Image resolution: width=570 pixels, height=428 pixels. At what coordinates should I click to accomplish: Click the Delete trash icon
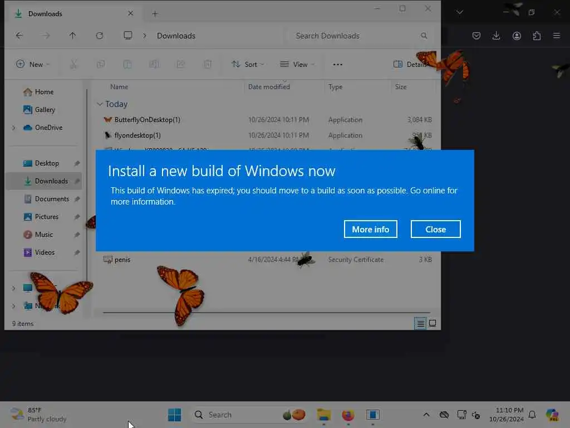tap(208, 65)
